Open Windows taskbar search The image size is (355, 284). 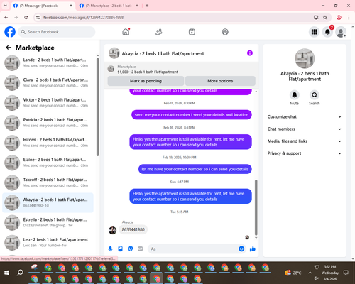coord(20,273)
